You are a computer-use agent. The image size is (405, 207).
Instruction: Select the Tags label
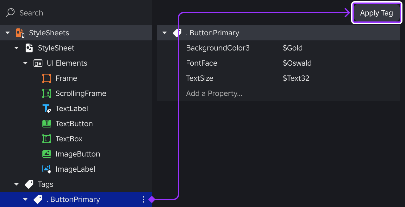point(46,184)
